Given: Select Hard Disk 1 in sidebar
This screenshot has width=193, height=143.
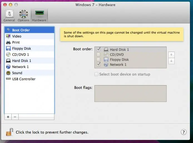Looking at the screenshot, I should [x=21, y=61].
